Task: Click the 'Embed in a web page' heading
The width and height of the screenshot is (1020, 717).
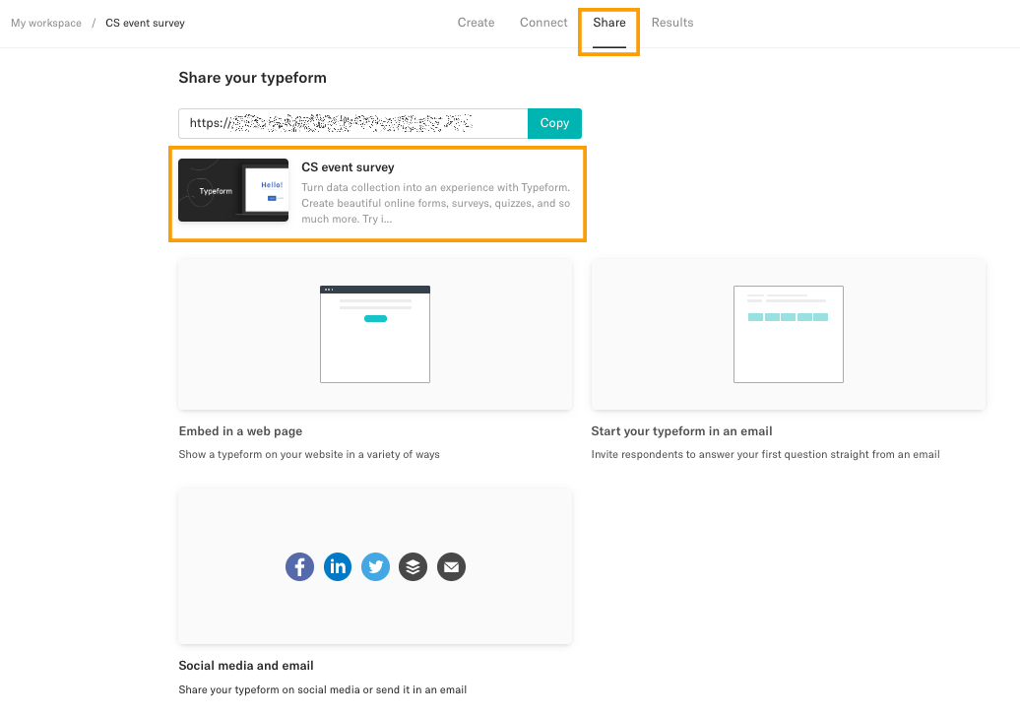Action: [x=240, y=431]
